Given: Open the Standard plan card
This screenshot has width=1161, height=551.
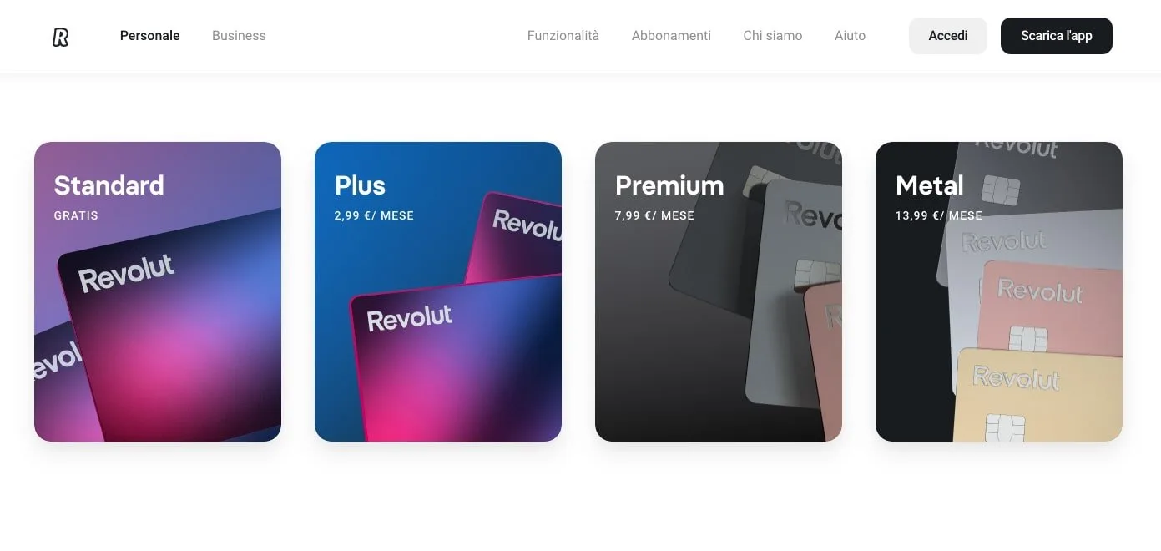Looking at the screenshot, I should point(158,291).
